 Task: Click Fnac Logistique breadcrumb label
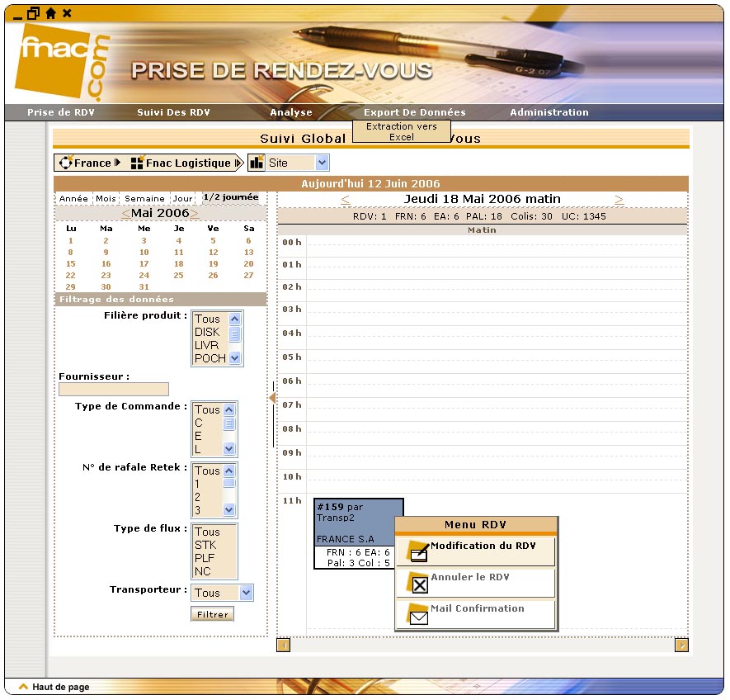point(188,163)
